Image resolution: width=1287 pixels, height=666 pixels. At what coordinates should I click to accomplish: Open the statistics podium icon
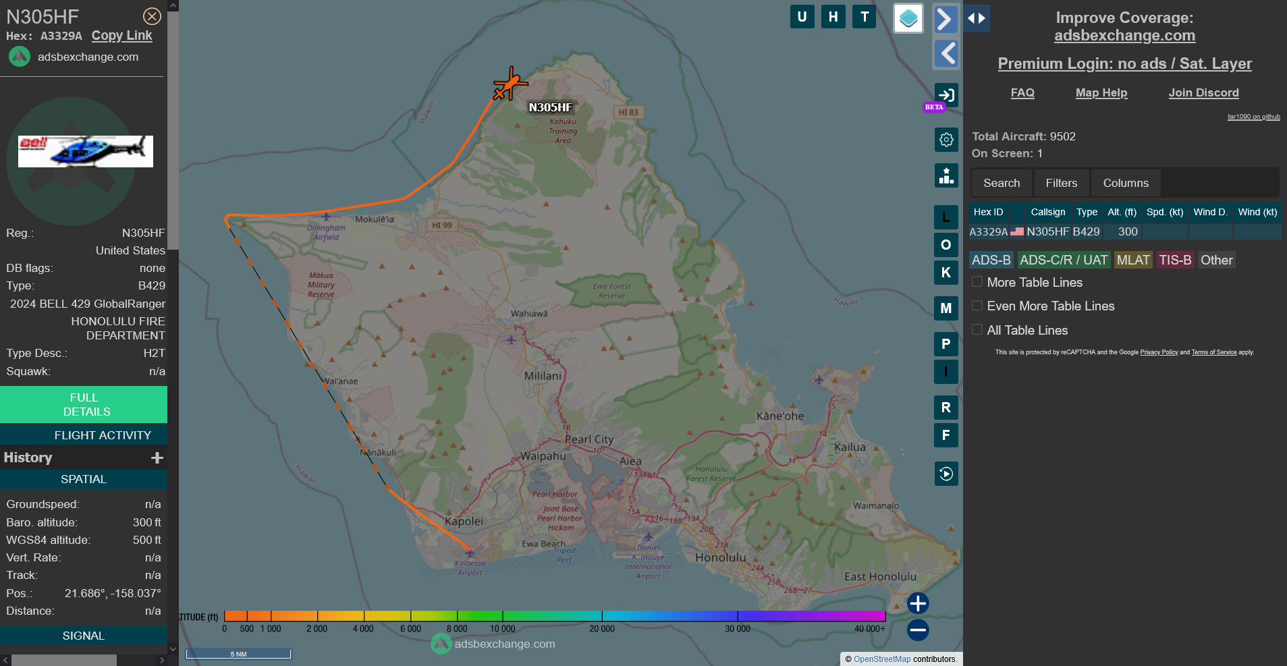click(946, 175)
